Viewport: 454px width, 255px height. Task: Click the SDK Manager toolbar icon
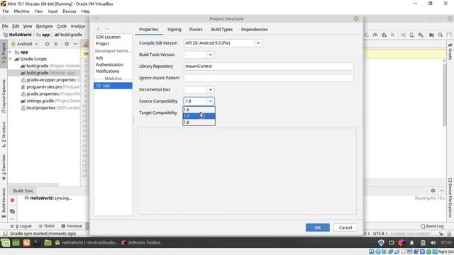tap(421, 35)
